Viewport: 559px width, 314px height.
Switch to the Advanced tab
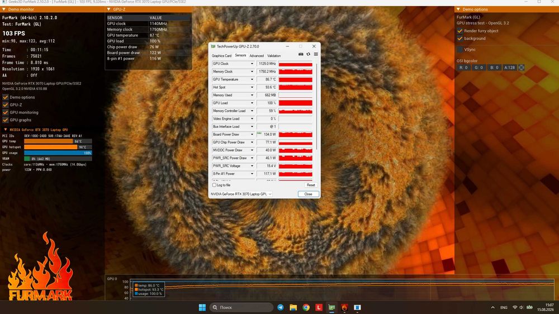257,56
